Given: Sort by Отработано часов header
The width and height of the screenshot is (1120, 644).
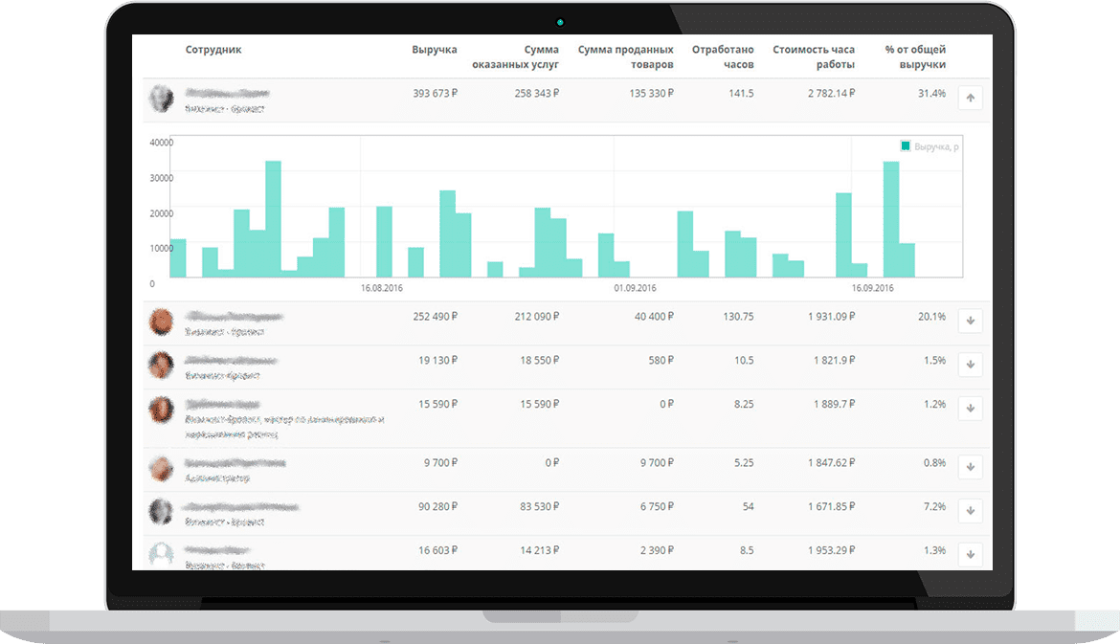Looking at the screenshot, I should [723, 57].
